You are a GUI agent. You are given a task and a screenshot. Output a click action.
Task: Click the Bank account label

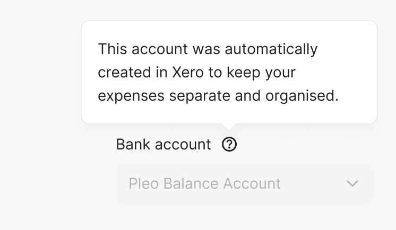(163, 144)
